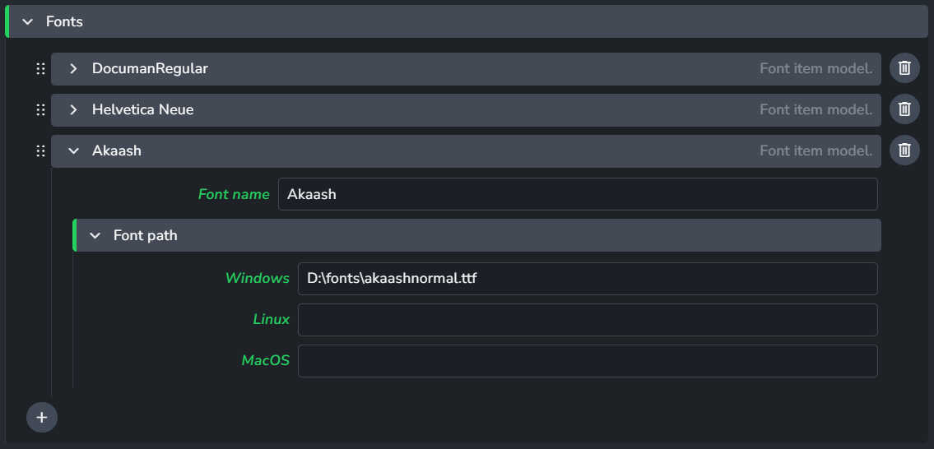Click the empty MacOS path field

click(x=587, y=361)
